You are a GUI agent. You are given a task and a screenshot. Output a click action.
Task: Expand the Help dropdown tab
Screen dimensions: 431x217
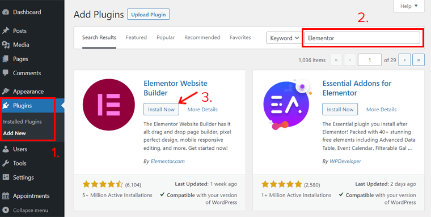(x=409, y=6)
